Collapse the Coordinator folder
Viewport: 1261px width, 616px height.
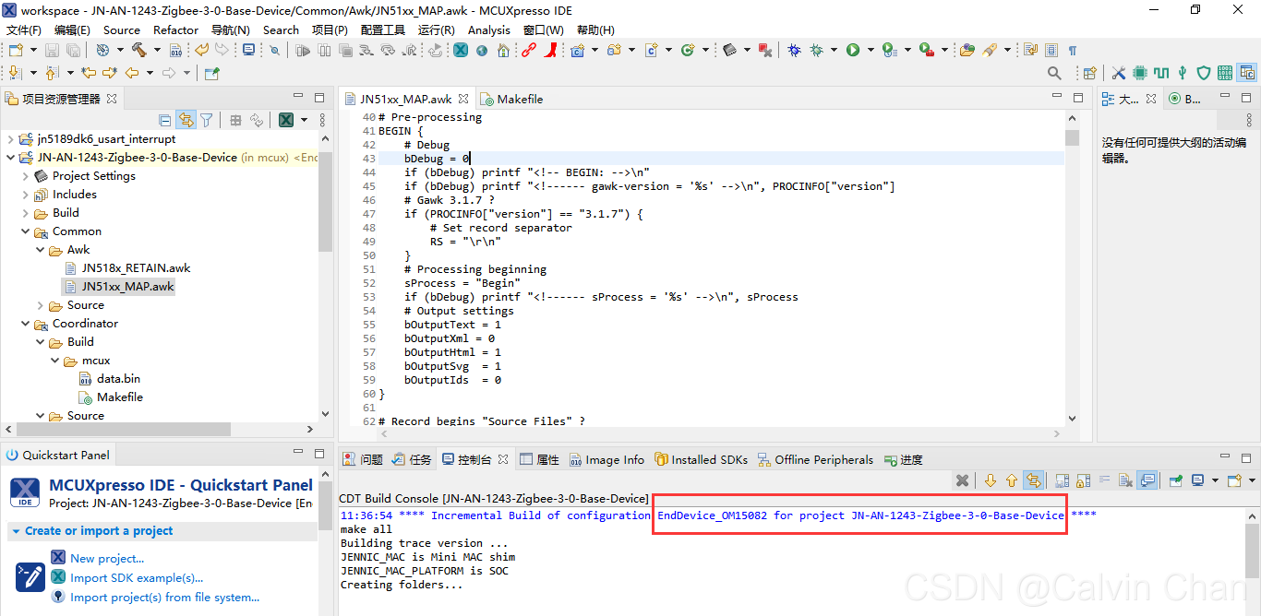(x=25, y=324)
